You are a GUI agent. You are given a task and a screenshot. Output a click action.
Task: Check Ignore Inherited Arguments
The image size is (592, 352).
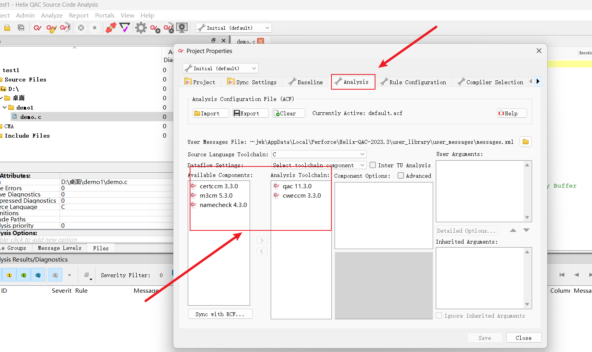(439, 315)
